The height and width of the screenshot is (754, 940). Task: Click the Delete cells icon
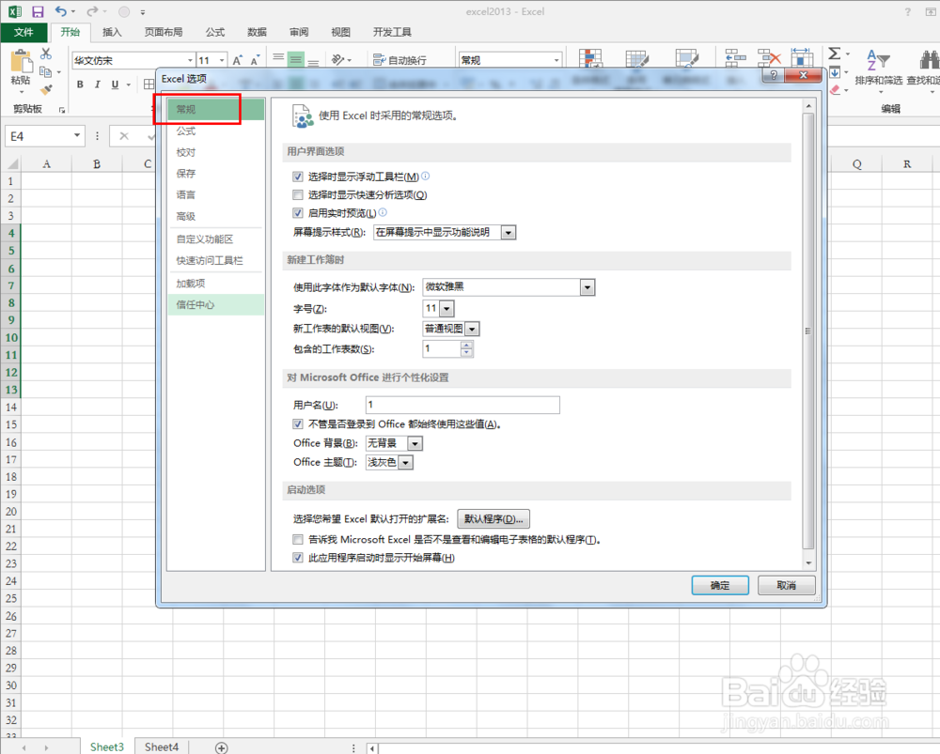(x=769, y=57)
